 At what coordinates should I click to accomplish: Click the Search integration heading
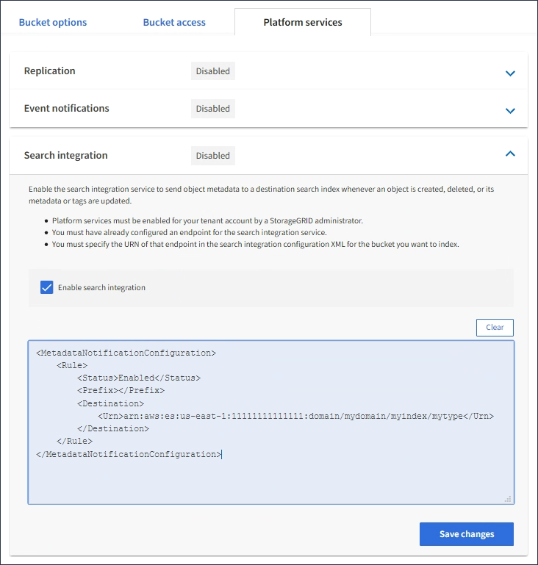[66, 155]
